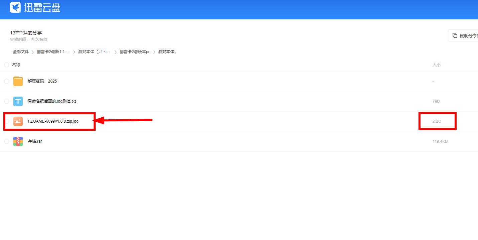Navigate to 塞雷卡2最新1.1 breadcrumb folder
Screen dimensions: 478x240
(x=53, y=52)
